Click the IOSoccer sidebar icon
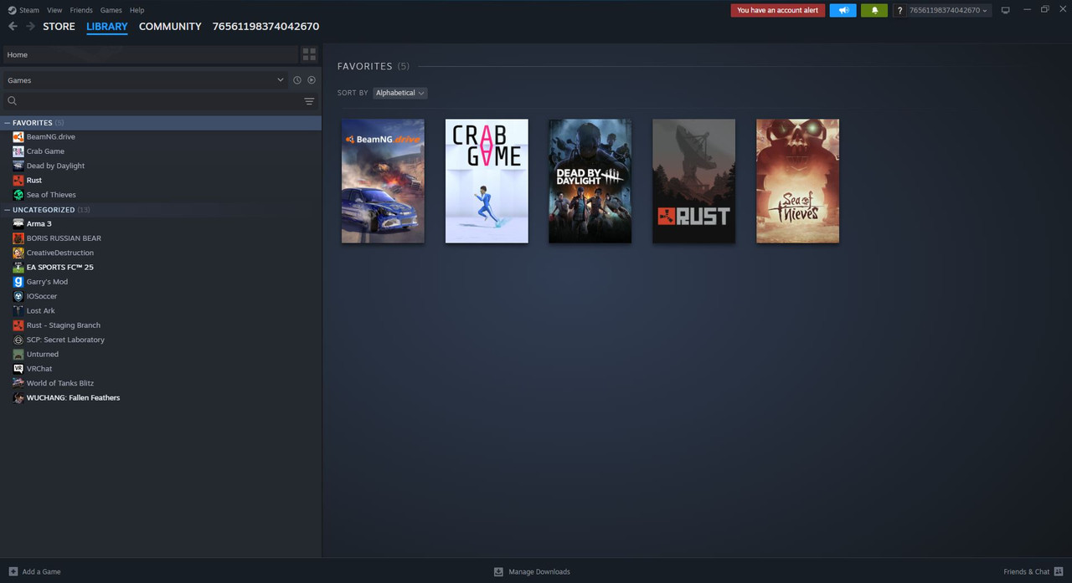Viewport: 1072px width, 583px height. coord(18,296)
